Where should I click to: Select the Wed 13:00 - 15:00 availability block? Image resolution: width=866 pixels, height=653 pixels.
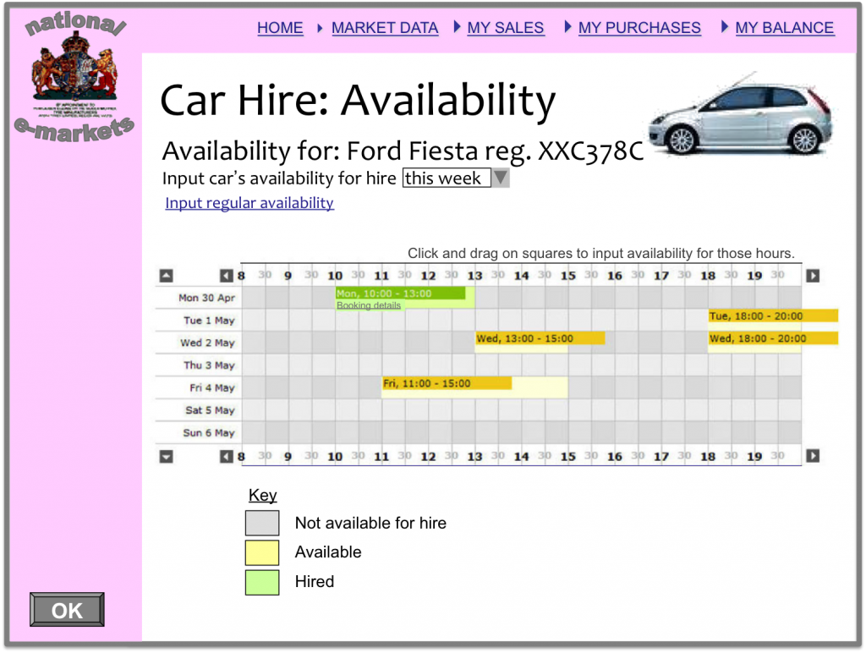click(540, 338)
